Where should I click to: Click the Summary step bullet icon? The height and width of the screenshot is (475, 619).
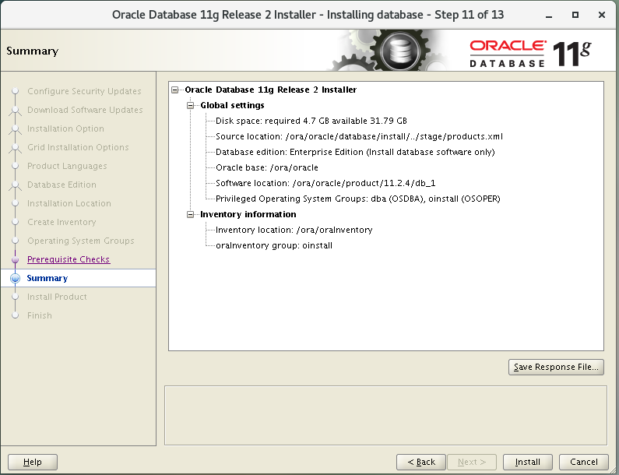[16, 278]
